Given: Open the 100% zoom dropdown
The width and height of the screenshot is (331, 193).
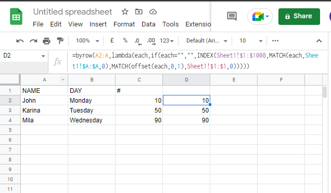Looking at the screenshot, I should pyautogui.click(x=87, y=40).
